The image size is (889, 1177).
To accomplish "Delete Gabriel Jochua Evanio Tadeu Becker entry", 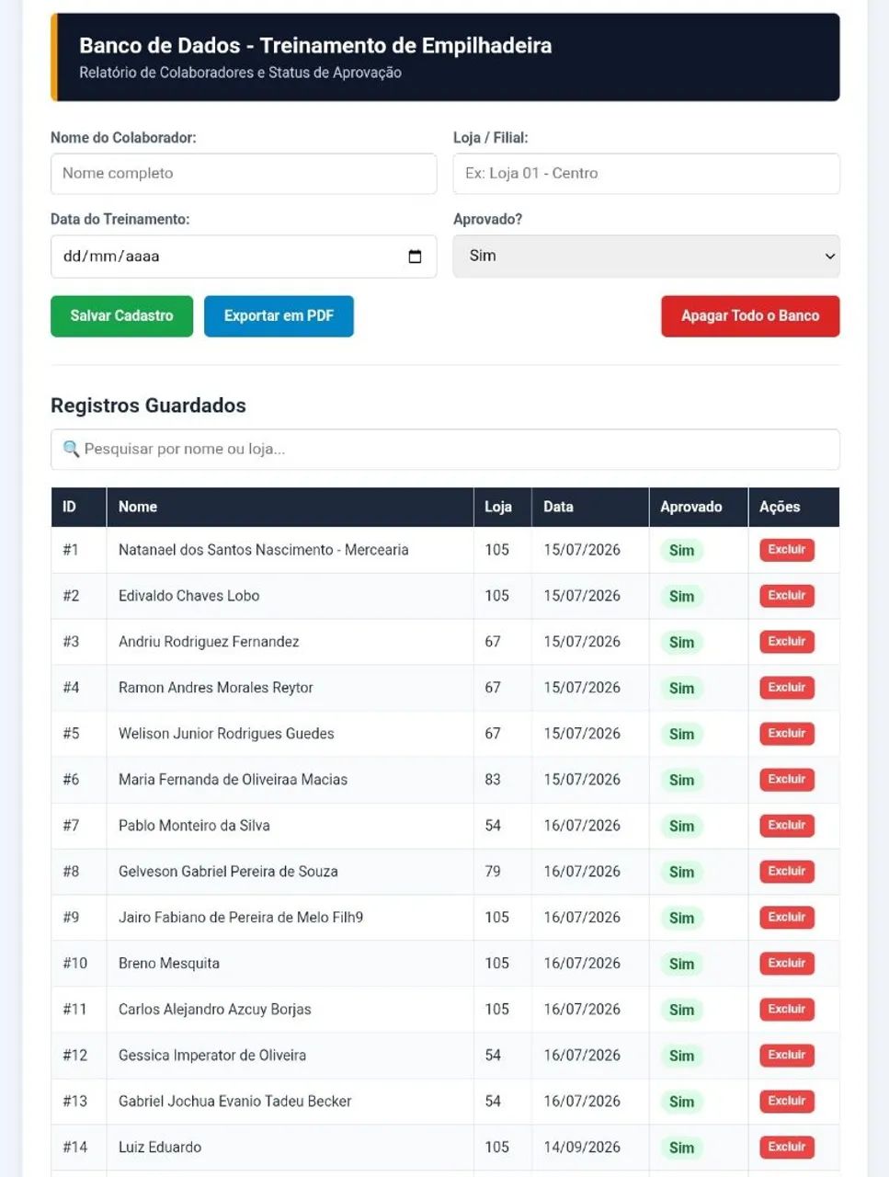I will 787,1102.
